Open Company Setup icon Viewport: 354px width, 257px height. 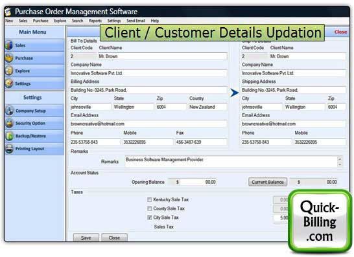(10, 111)
